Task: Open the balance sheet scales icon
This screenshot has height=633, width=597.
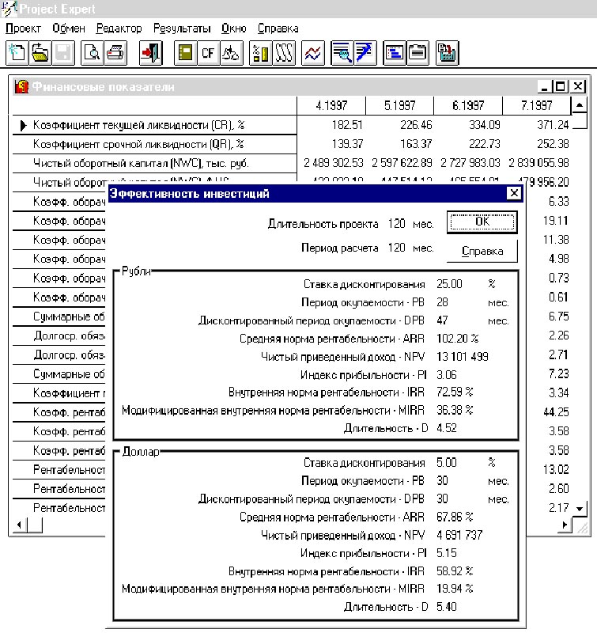Action: 231,53
